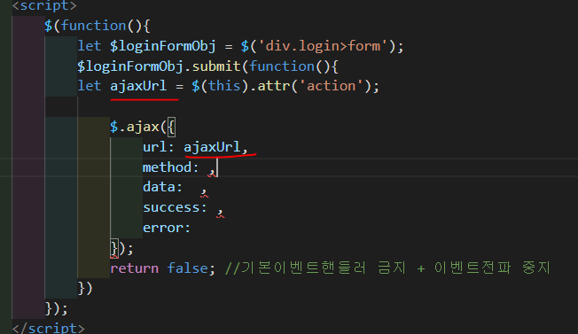The image size is (578, 334).
Task: Click ajaxUrl in the let declaration
Action: click(x=138, y=87)
